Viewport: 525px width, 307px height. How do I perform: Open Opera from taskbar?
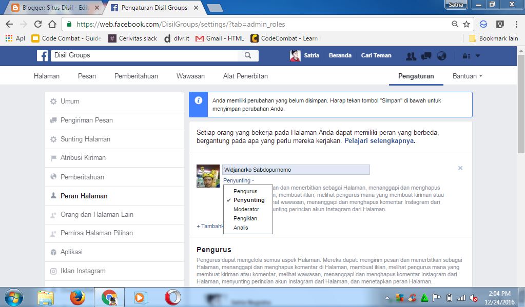click(x=173, y=297)
